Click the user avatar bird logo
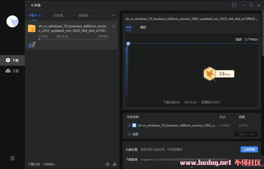This screenshot has width=264, height=169. point(13,21)
